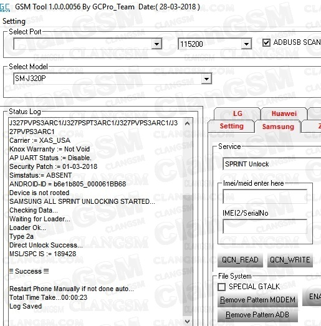Click the Direct Unlock Success... log line
The height and width of the screenshot is (326, 321).
click(46, 245)
